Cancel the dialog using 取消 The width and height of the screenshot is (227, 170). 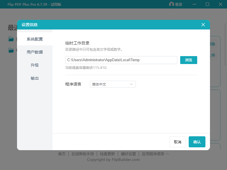click(x=178, y=142)
